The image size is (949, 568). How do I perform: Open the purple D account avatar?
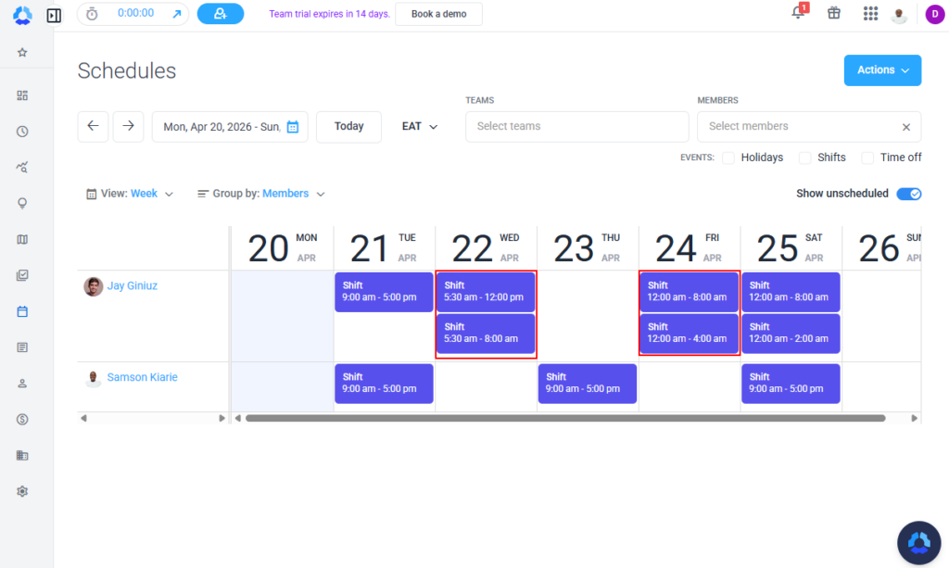(934, 15)
